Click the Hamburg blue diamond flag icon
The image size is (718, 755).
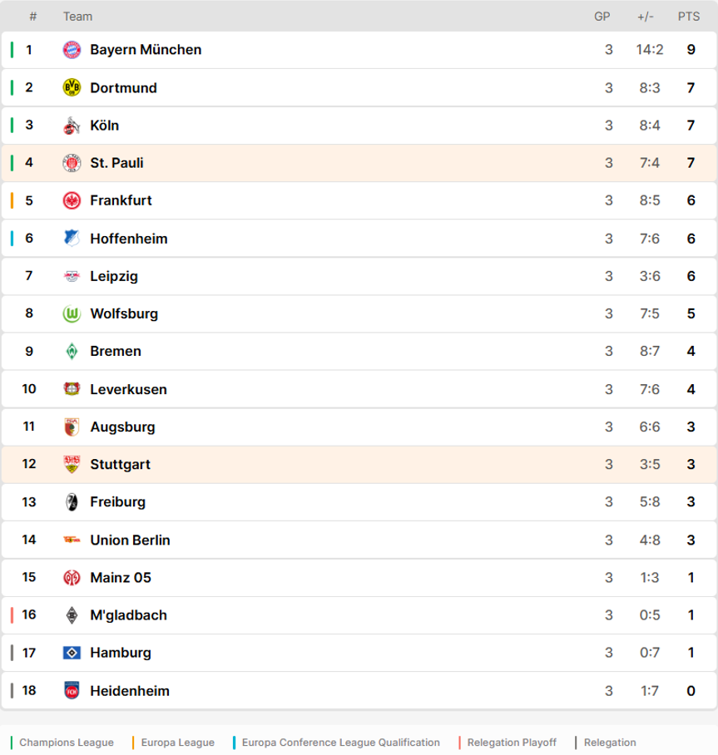[x=72, y=653]
